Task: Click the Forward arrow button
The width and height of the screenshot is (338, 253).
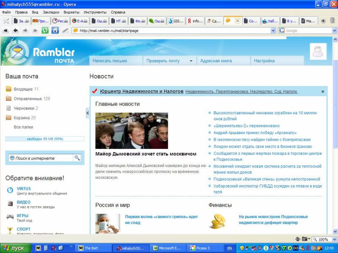Action: pyautogui.click(x=25, y=30)
